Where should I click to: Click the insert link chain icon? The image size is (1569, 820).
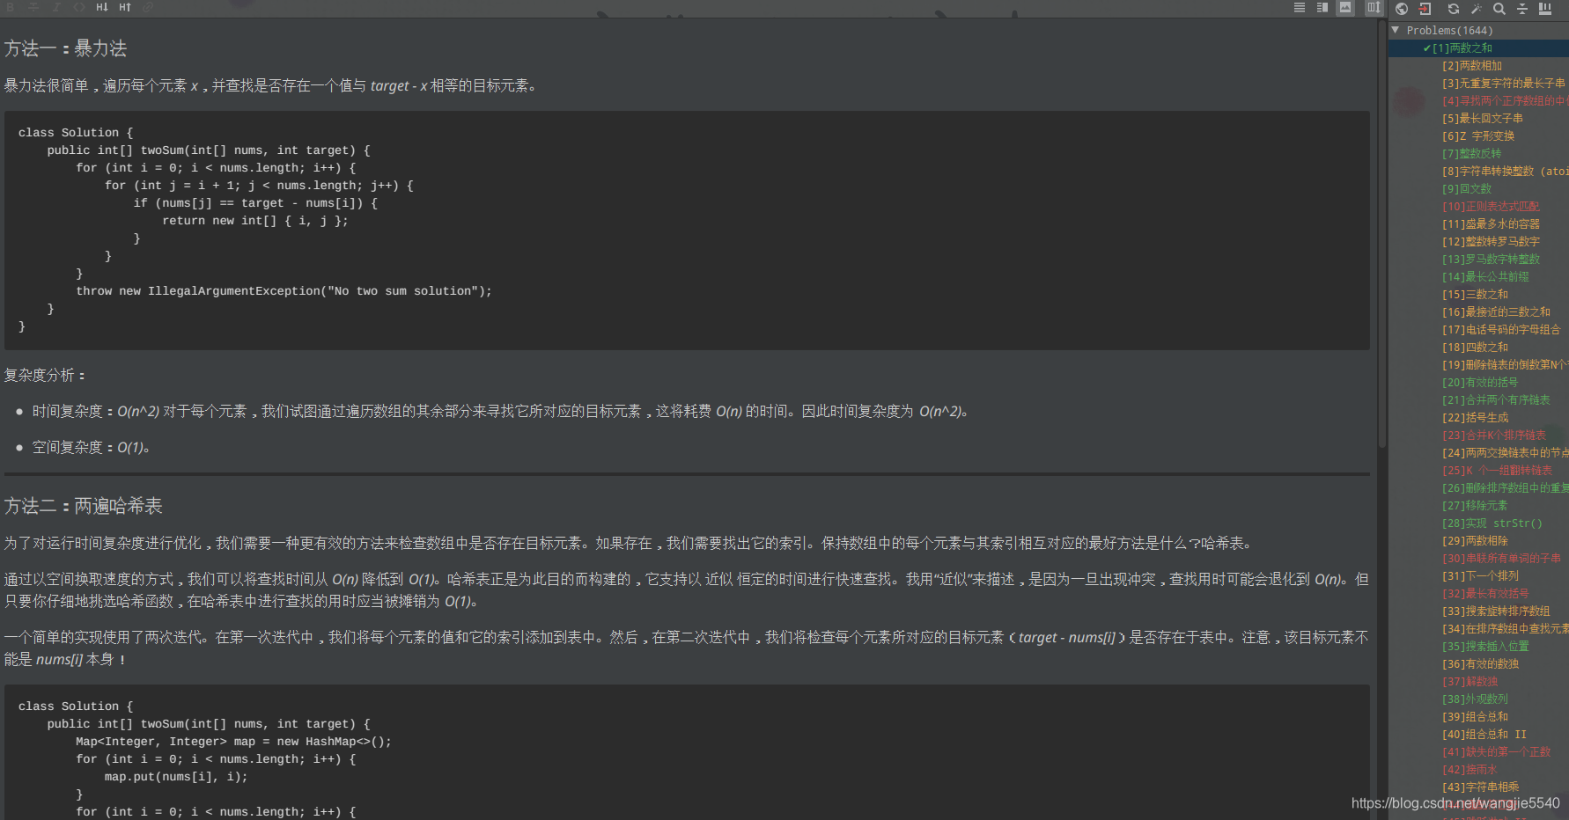coord(148,7)
